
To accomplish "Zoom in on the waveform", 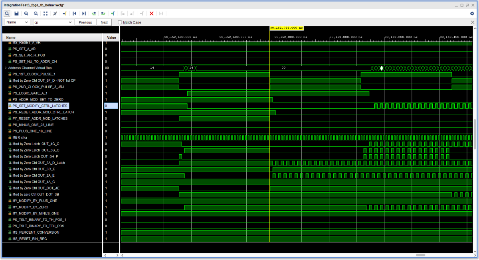I will pos(26,13).
